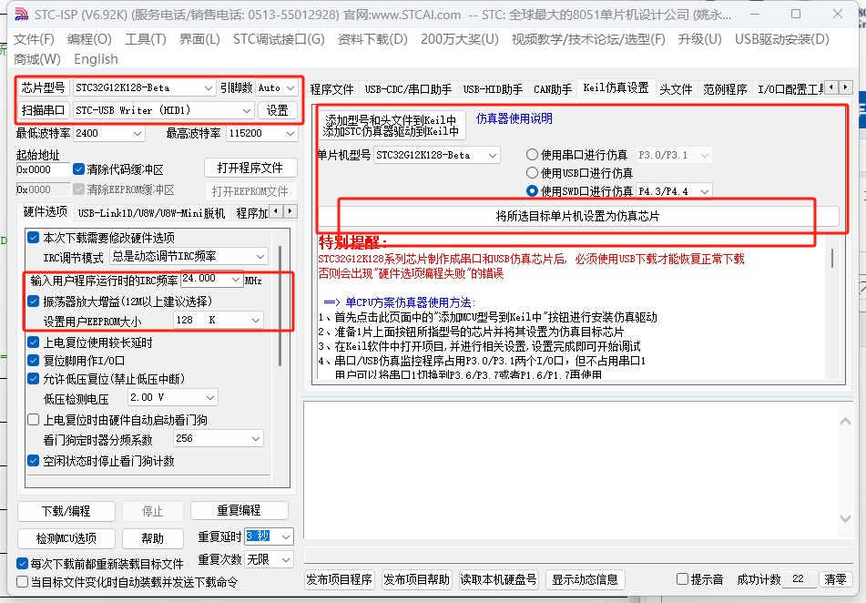
Task: Click the output log scroll-down arrow
Action: (x=845, y=518)
